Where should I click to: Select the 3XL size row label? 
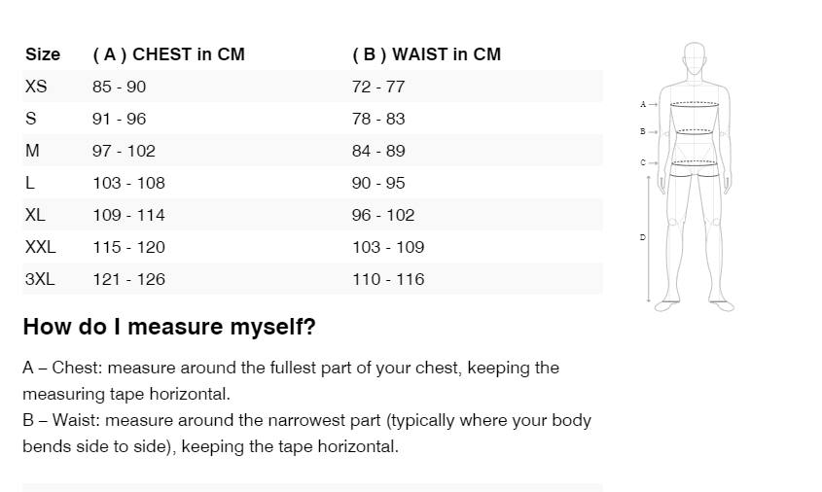pos(40,279)
